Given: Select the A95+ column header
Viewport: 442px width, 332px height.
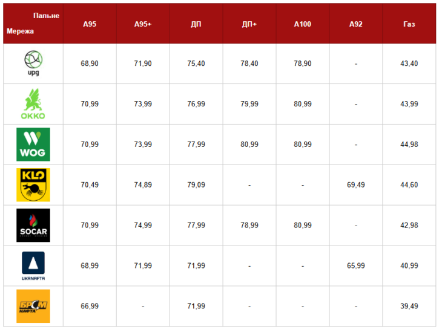Looking at the screenshot, I should tap(143, 24).
